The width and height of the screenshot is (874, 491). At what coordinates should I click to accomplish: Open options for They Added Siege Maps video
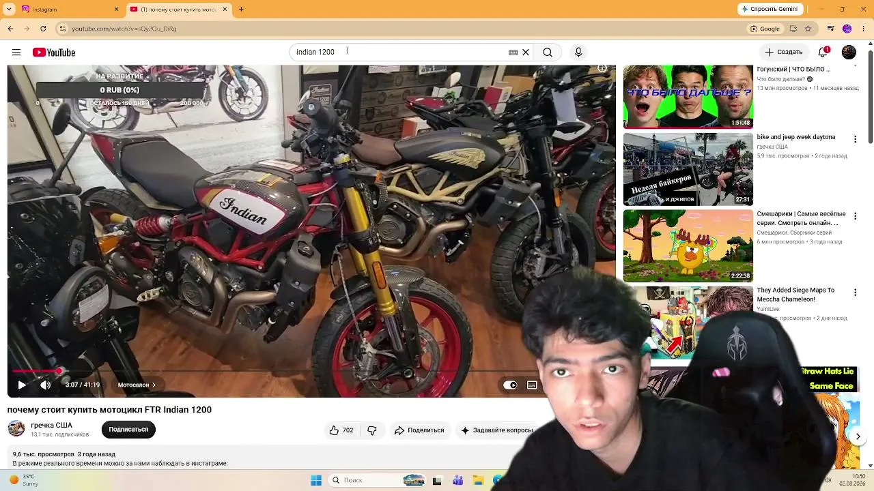855,293
